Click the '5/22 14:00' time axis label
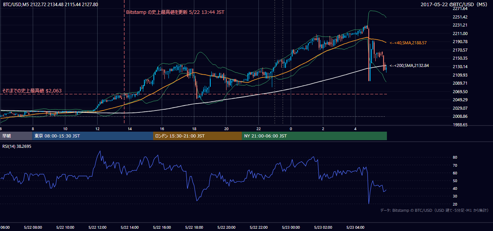The height and width of the screenshot is (231, 493). coord(130,228)
